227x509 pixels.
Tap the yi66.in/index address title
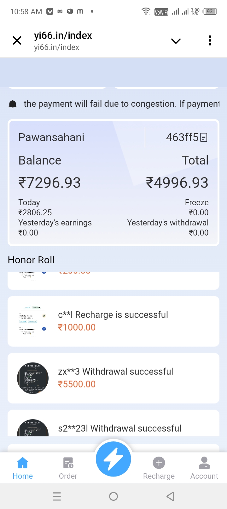tap(63, 36)
